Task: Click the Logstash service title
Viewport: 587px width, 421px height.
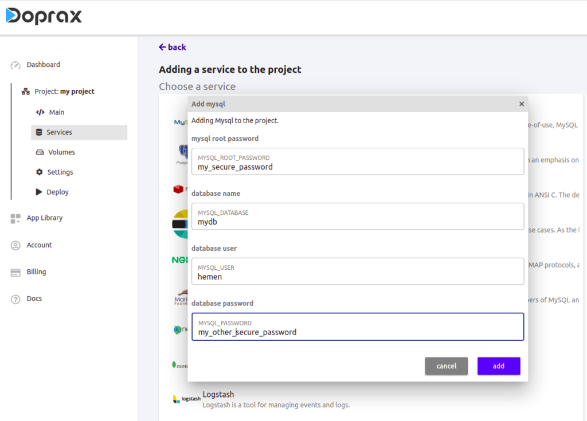Action: [218, 395]
